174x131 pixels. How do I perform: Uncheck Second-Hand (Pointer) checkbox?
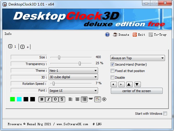112,64
